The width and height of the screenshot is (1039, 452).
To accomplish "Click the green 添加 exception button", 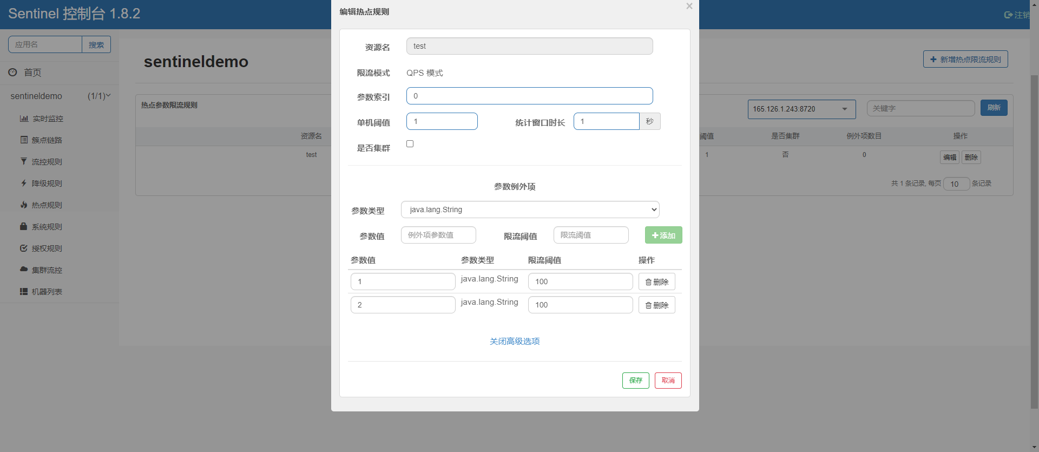I will click(663, 235).
